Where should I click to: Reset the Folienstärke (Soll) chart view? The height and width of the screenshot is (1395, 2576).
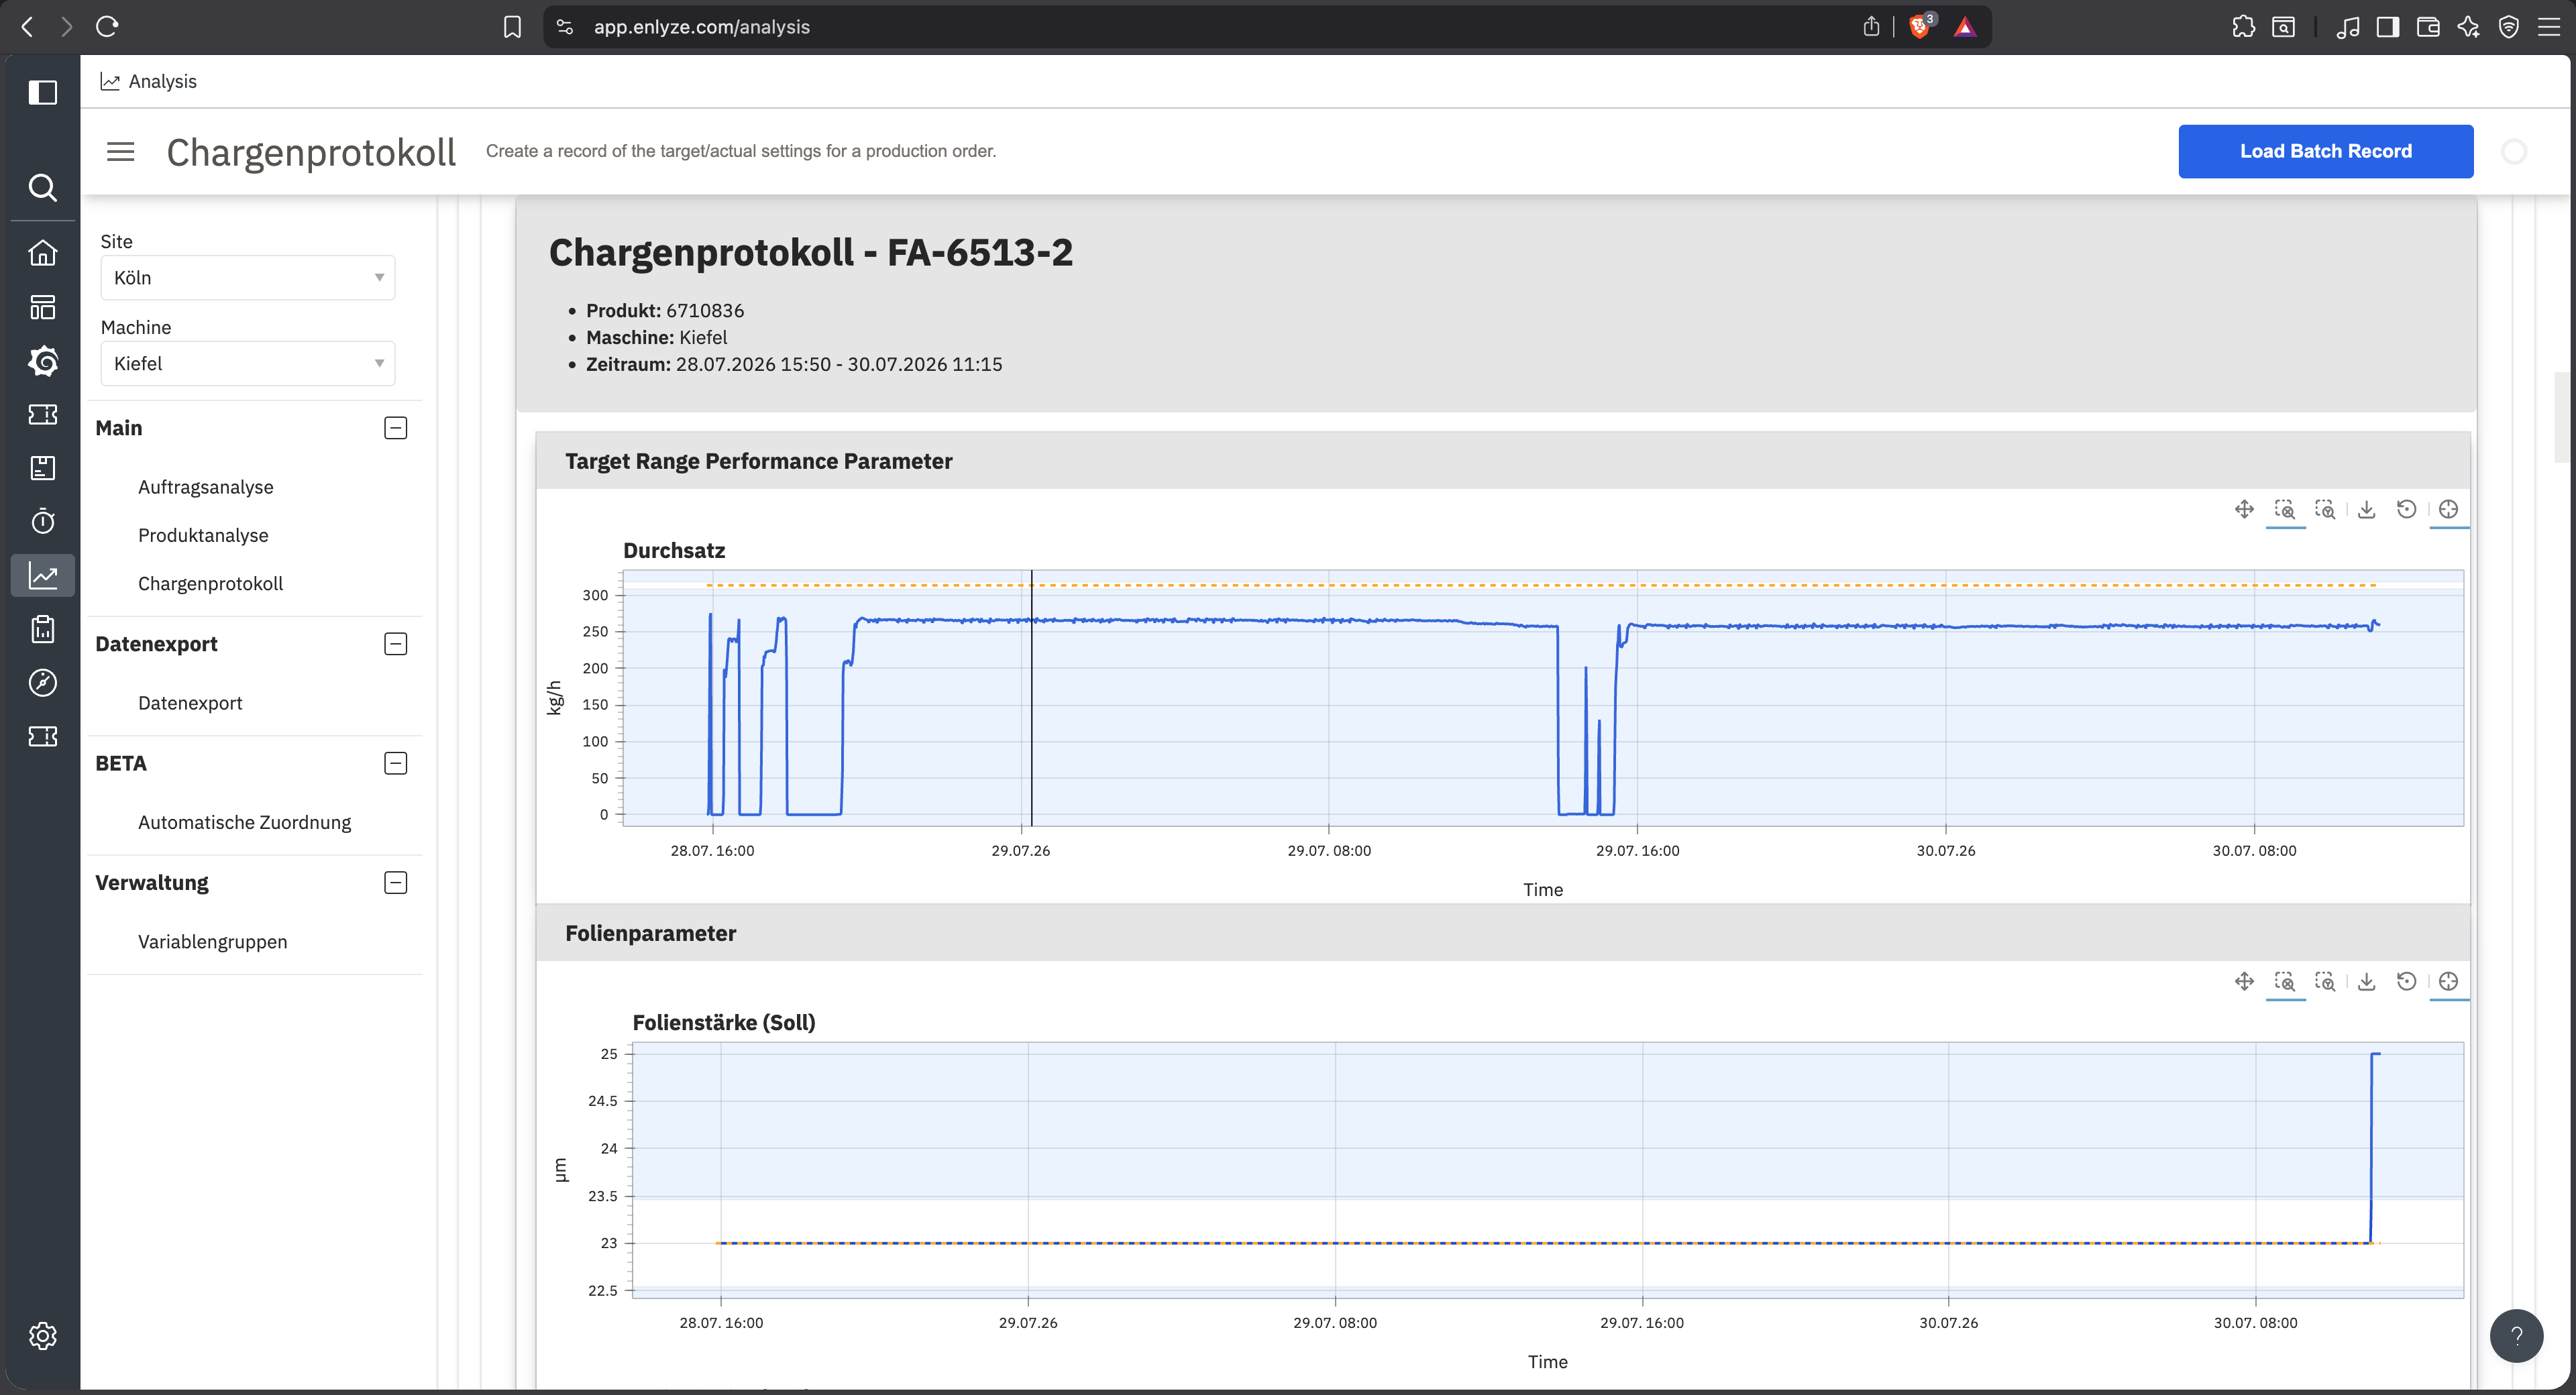pyautogui.click(x=2407, y=981)
